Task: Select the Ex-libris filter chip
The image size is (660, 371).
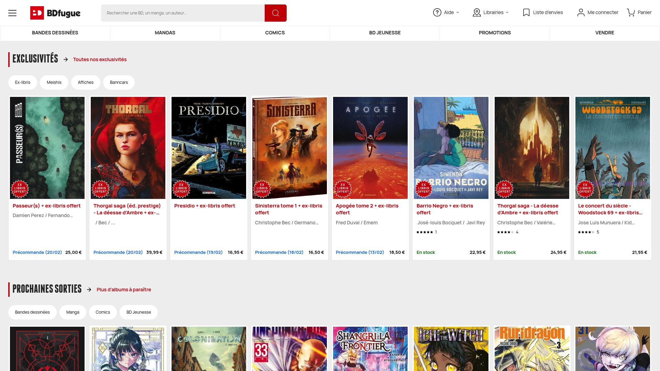Action: [x=23, y=82]
